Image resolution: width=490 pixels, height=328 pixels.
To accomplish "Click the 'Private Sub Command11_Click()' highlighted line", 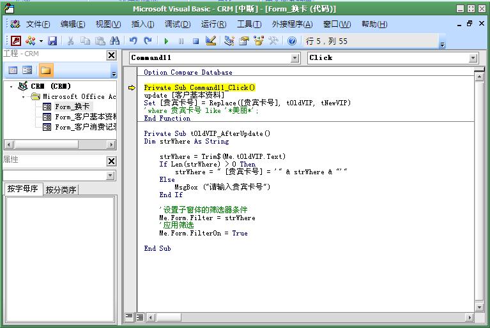I will 199,87.
